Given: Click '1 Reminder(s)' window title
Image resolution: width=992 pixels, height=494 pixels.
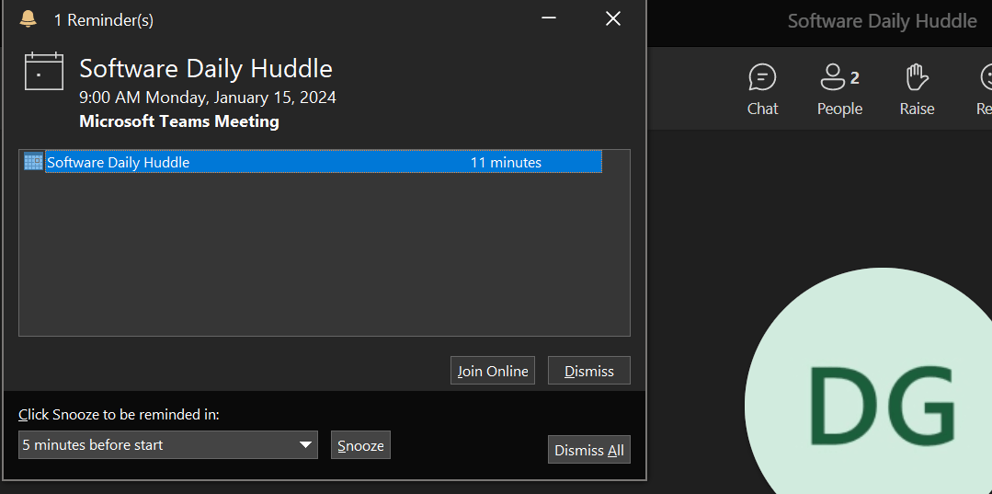Looking at the screenshot, I should click(x=104, y=20).
